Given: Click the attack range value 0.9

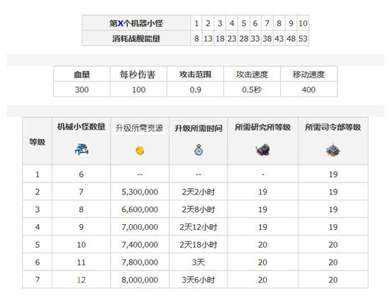Looking at the screenshot, I should [x=195, y=89].
